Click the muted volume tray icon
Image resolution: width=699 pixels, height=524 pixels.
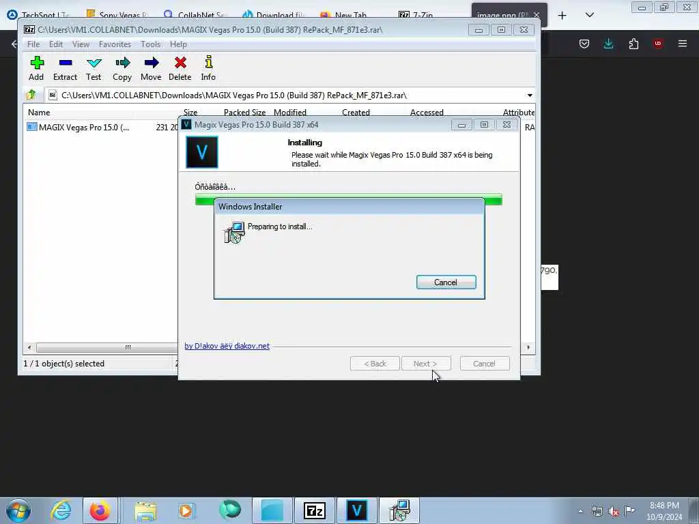tap(614, 512)
